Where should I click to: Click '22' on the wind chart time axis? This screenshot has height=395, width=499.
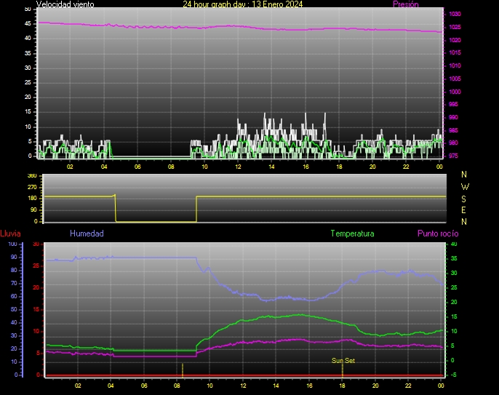406,167
